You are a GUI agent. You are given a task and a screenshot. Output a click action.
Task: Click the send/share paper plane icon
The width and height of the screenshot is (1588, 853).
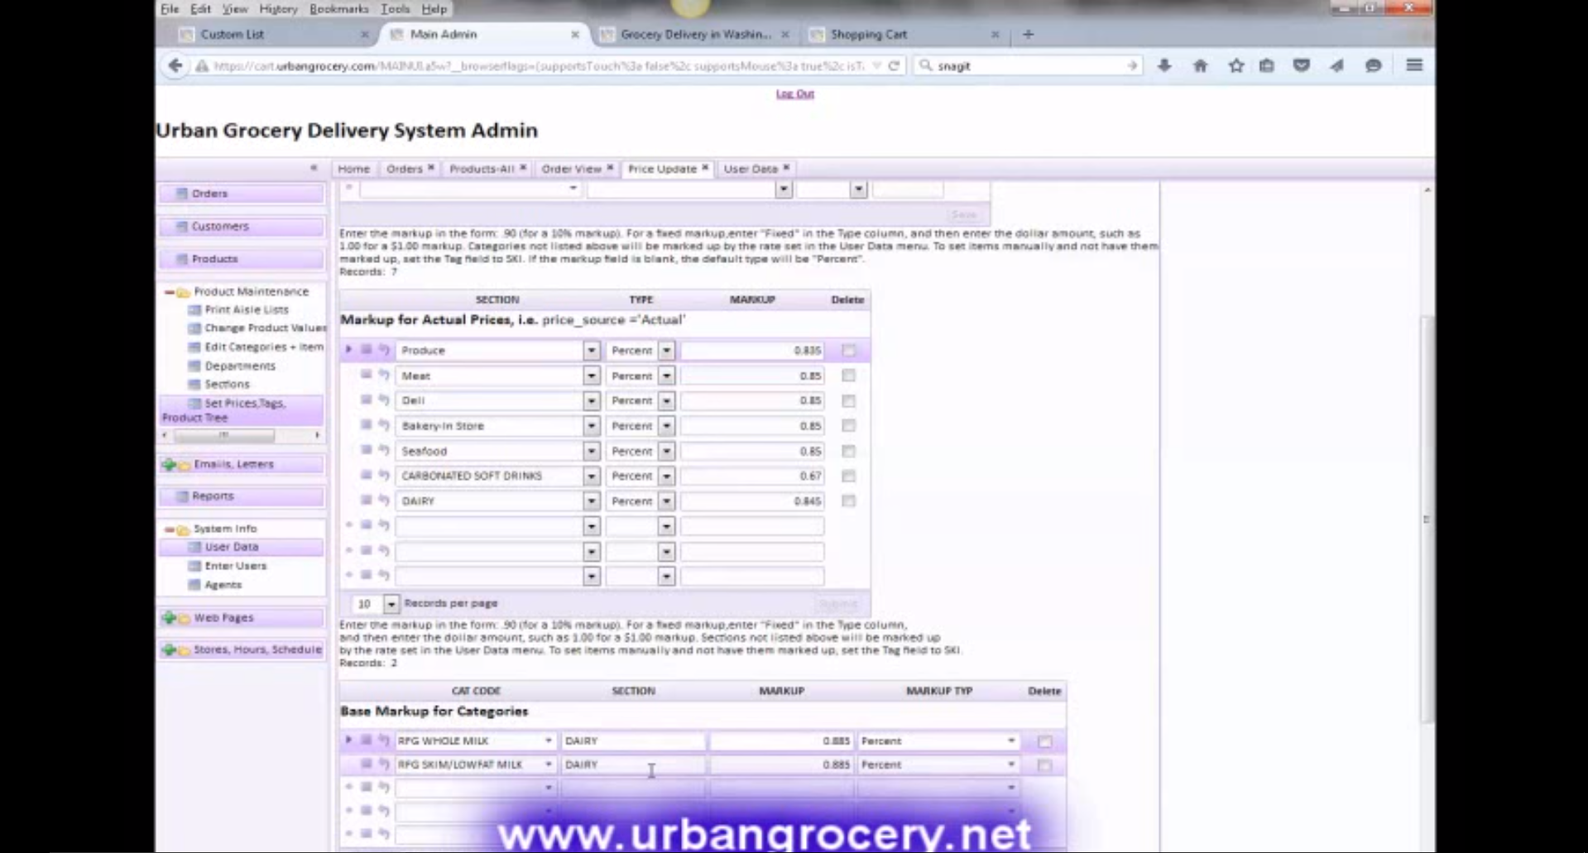click(x=1337, y=65)
